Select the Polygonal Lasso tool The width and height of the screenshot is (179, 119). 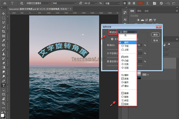point(3,23)
